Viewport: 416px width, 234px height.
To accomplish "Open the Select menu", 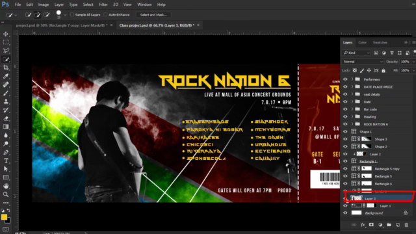I will tap(88, 5).
